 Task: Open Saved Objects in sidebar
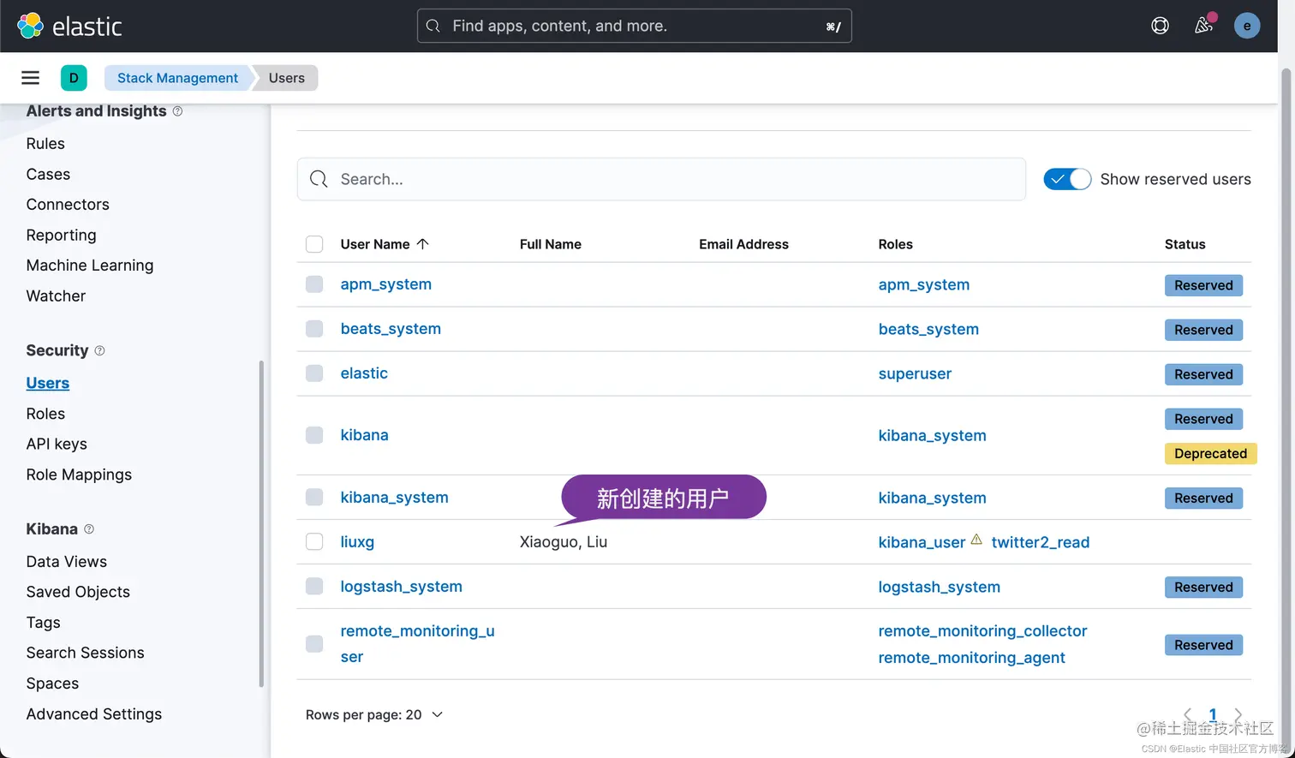(78, 592)
